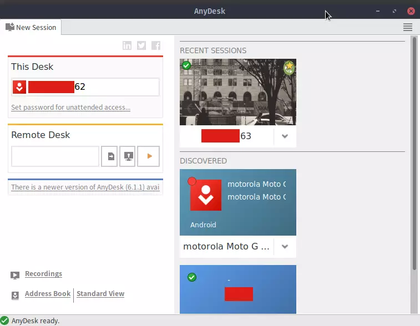
Task: Expand dropdown for motorola Moto G device
Action: tap(285, 247)
